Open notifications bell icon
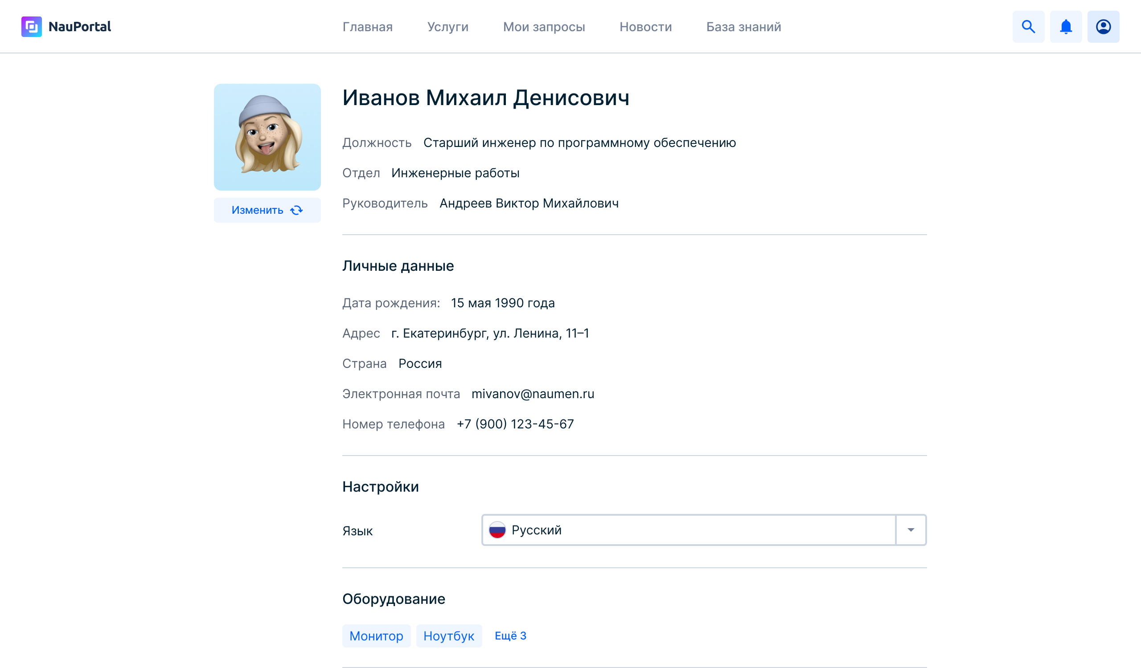The height and width of the screenshot is (668, 1141). click(x=1066, y=27)
